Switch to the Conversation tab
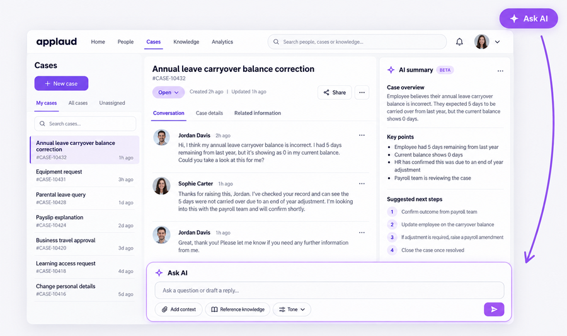Image resolution: width=567 pixels, height=336 pixels. pos(168,113)
